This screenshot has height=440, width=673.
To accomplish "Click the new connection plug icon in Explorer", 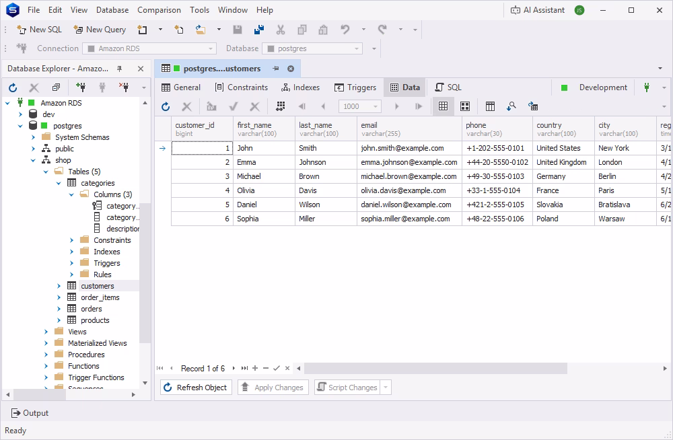I will [80, 87].
